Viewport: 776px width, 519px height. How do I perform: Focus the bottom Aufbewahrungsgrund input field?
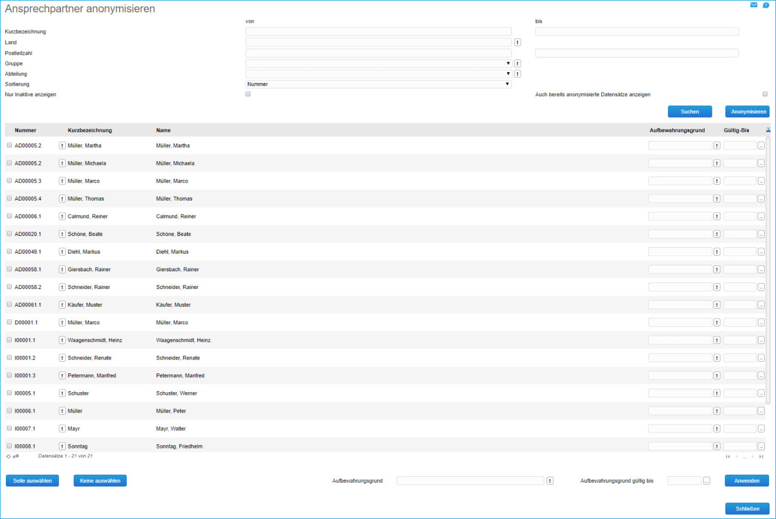point(470,481)
